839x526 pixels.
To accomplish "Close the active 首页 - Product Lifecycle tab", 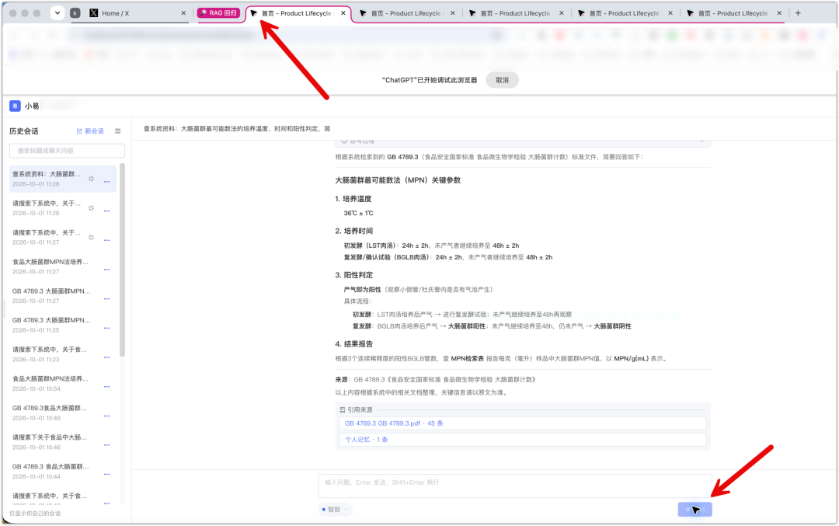I will pos(343,13).
